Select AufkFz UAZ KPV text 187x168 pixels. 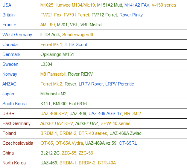57,123
